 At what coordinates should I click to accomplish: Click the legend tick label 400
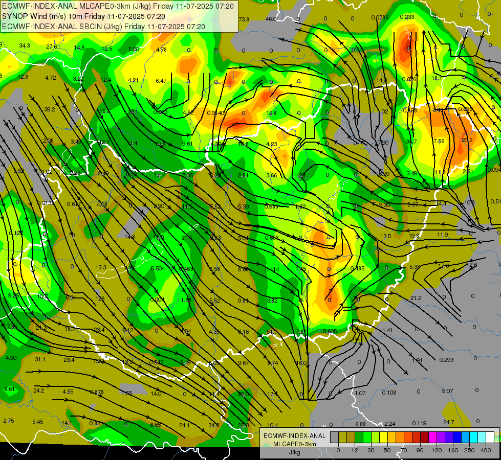pos(486,450)
